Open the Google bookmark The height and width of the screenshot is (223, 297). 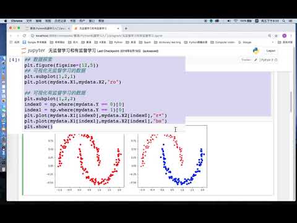[245, 42]
